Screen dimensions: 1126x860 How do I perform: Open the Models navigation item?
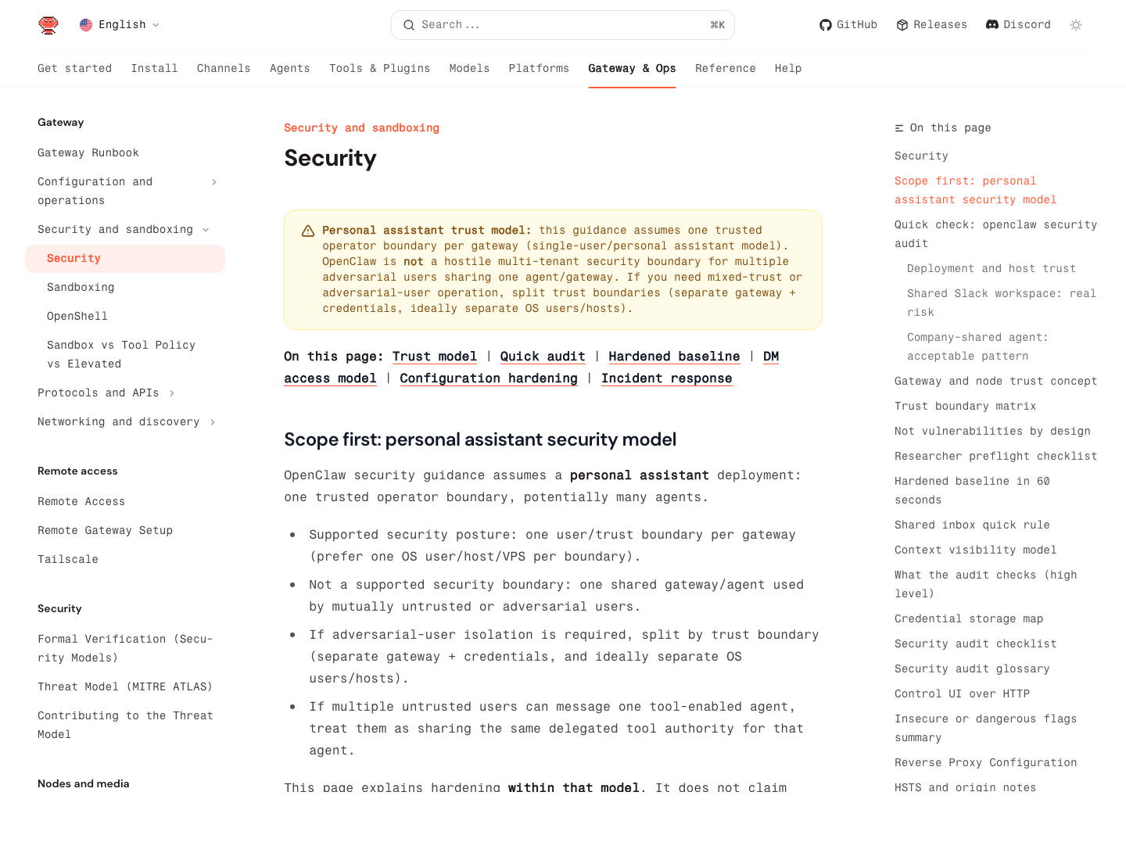click(469, 69)
